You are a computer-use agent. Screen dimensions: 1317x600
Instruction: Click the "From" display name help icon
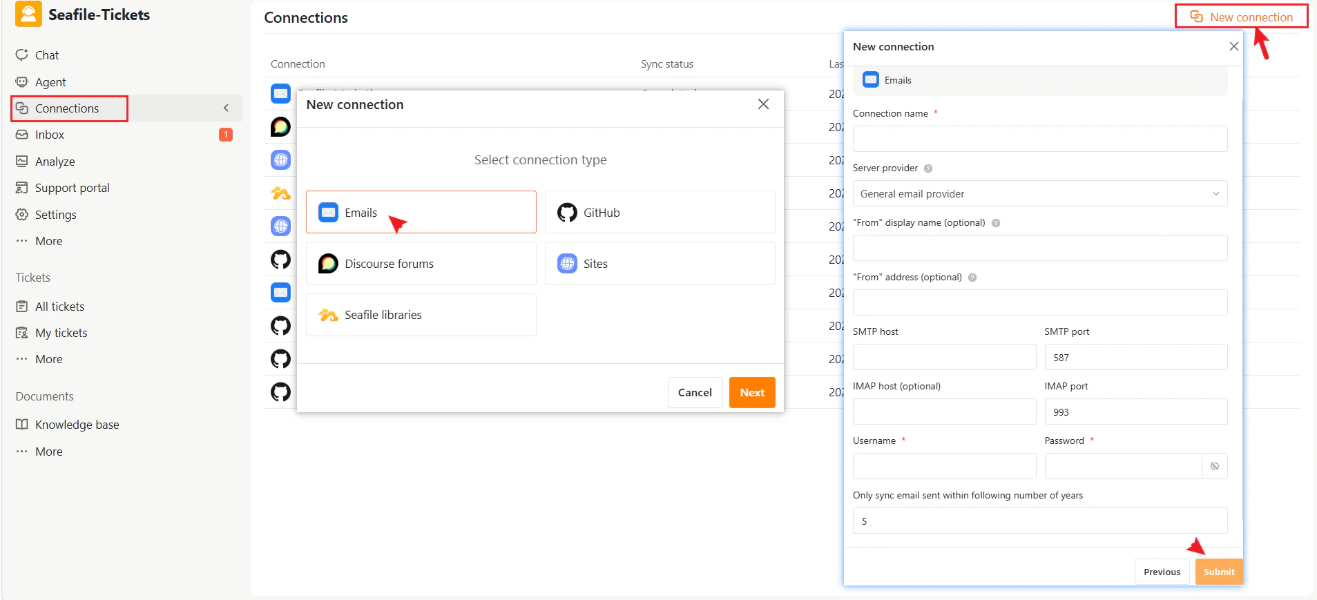(x=996, y=223)
